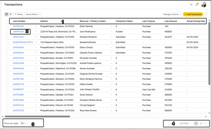
Task: Open borrower actions for Danny Orozco
Action: click(111, 47)
